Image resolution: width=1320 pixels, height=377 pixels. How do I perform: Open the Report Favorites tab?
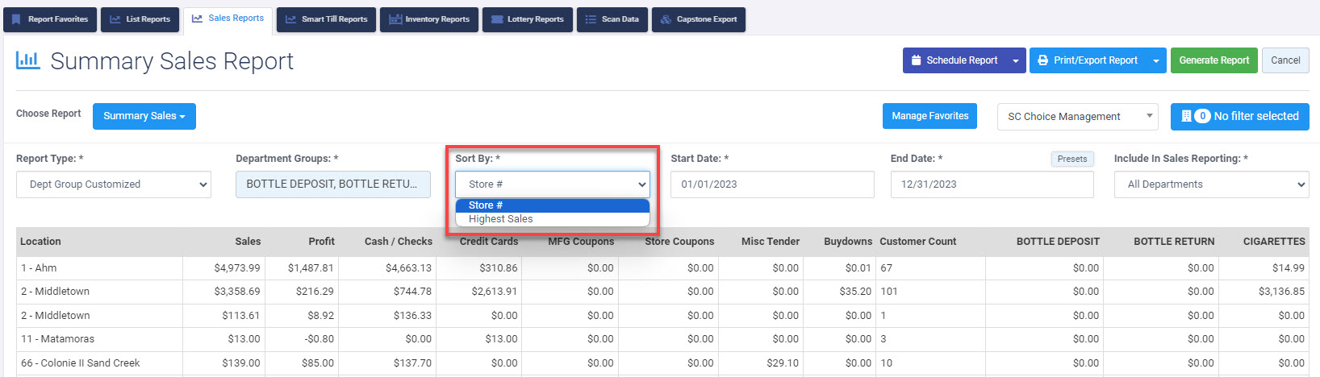click(50, 19)
